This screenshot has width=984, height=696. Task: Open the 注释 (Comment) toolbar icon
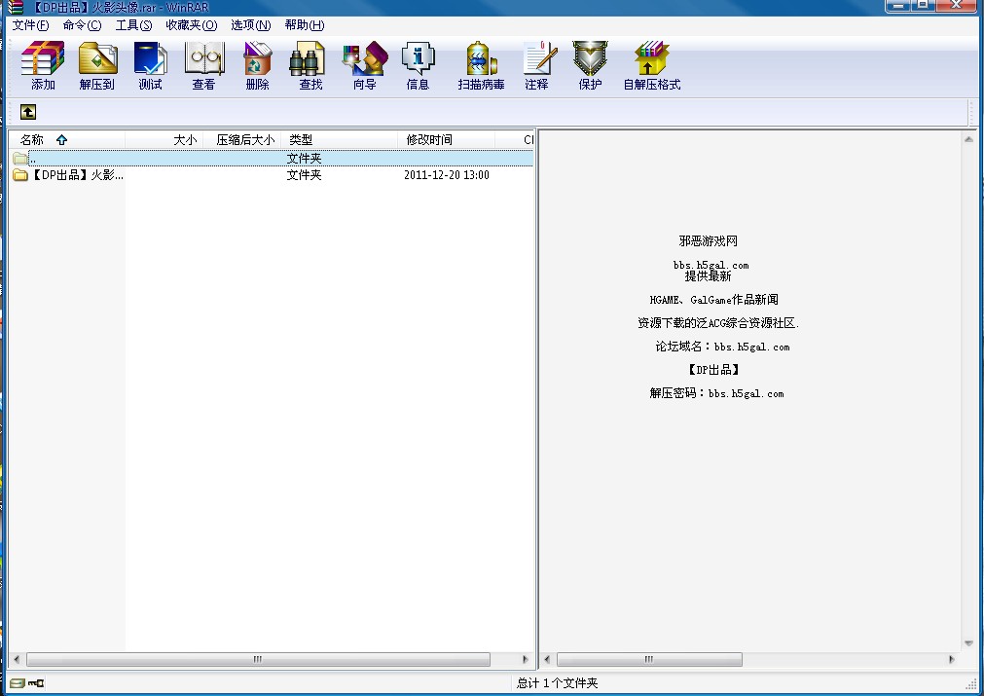(x=536, y=65)
